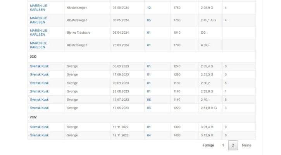Click MAREN LIE KARLSEN on race 12 row

[x=38, y=8]
